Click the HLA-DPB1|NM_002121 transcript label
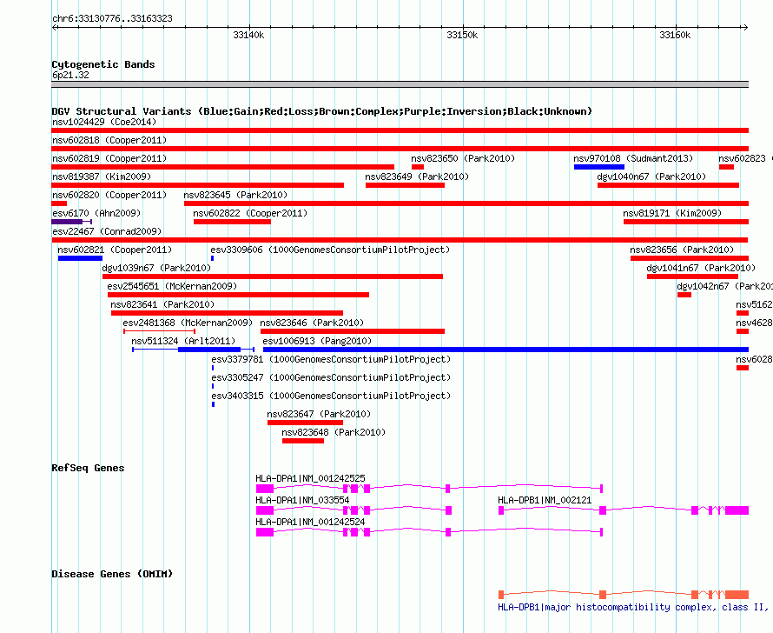Screen dimensions: 773x633 (545, 500)
